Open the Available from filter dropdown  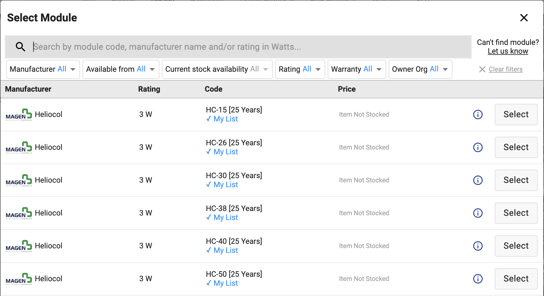pyautogui.click(x=121, y=69)
